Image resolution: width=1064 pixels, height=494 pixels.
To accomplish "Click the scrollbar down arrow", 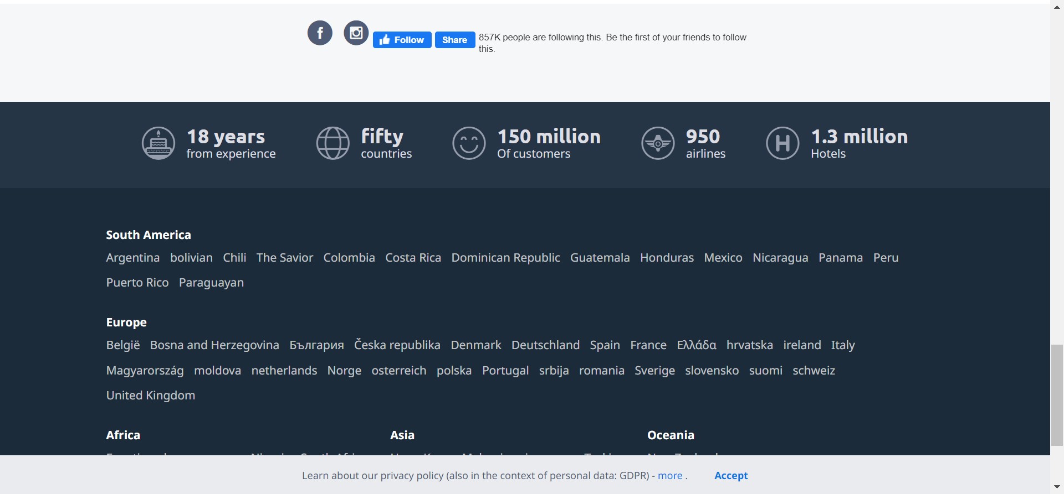I will [1057, 487].
